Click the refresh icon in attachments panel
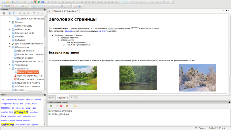This screenshot has height=130, width=231. [51, 106]
